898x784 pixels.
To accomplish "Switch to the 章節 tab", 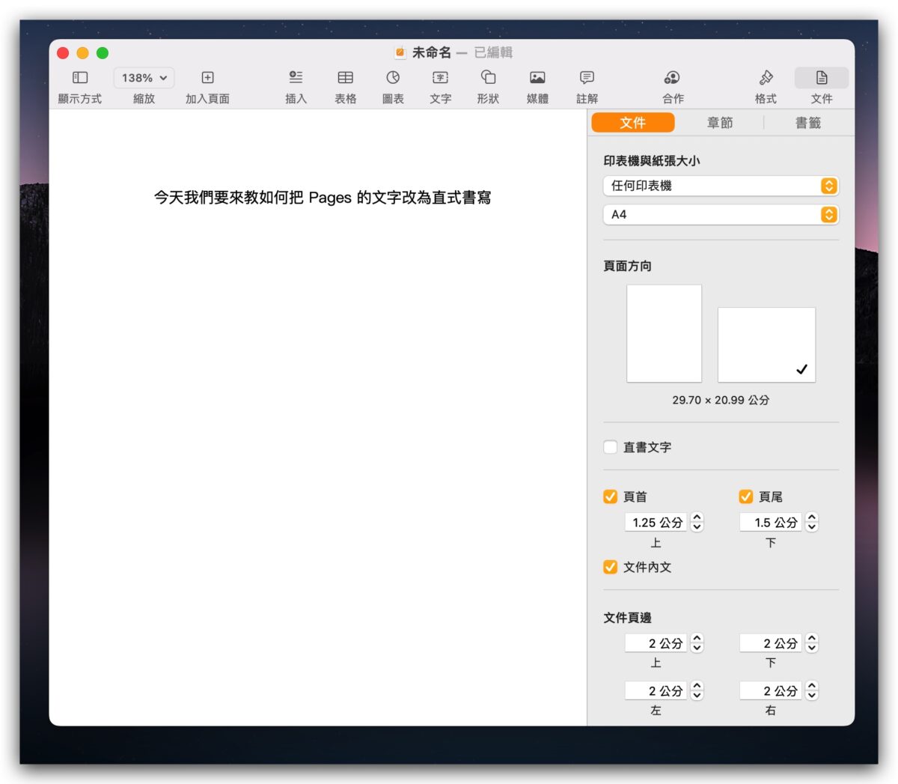I will pos(720,123).
